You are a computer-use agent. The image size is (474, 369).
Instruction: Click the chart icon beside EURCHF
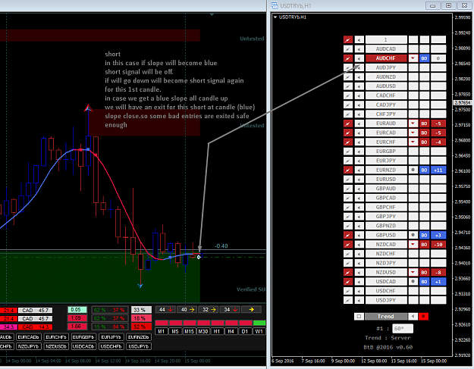pyautogui.click(x=348, y=142)
